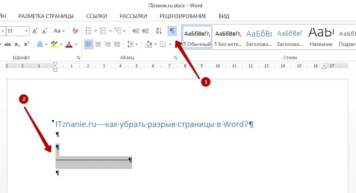Open the font size dropdown
Screen dimensions: 356x193
point(27,31)
